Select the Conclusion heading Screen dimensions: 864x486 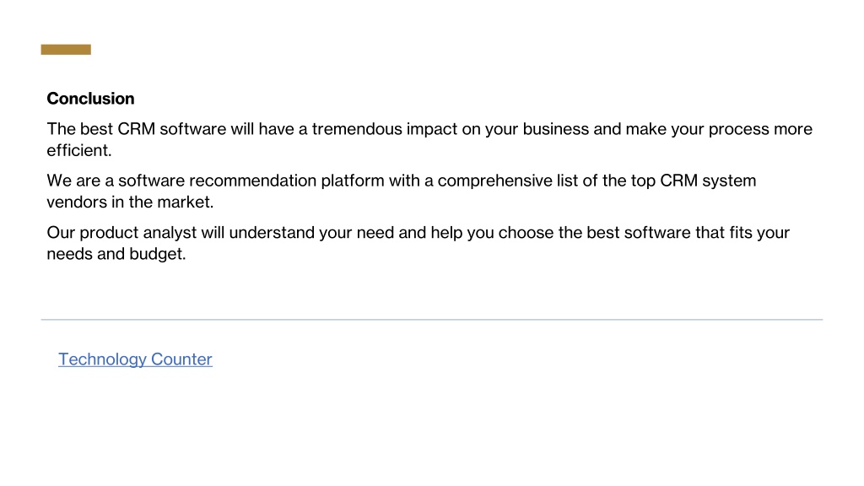pyautogui.click(x=90, y=99)
